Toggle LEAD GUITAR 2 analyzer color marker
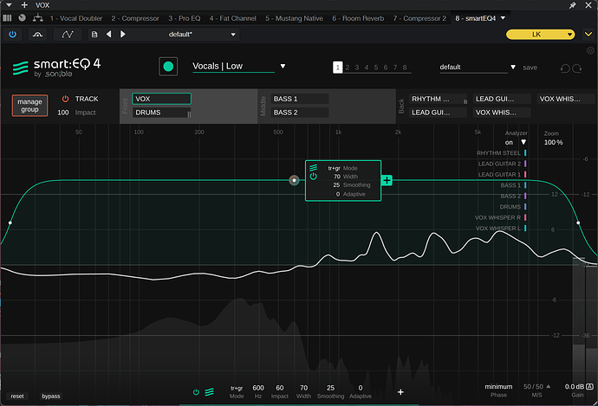Screen dimensions: 598x406 [x=525, y=164]
